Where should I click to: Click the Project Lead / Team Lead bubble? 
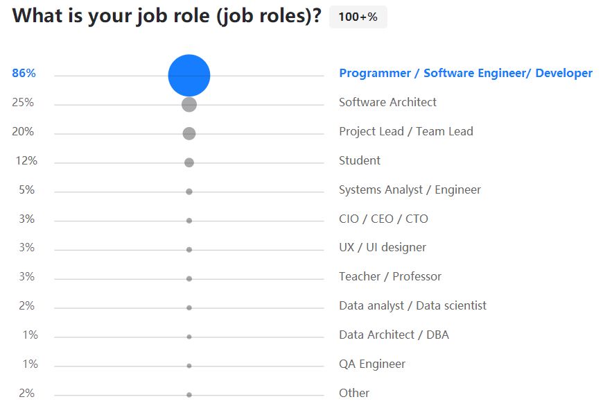click(189, 134)
